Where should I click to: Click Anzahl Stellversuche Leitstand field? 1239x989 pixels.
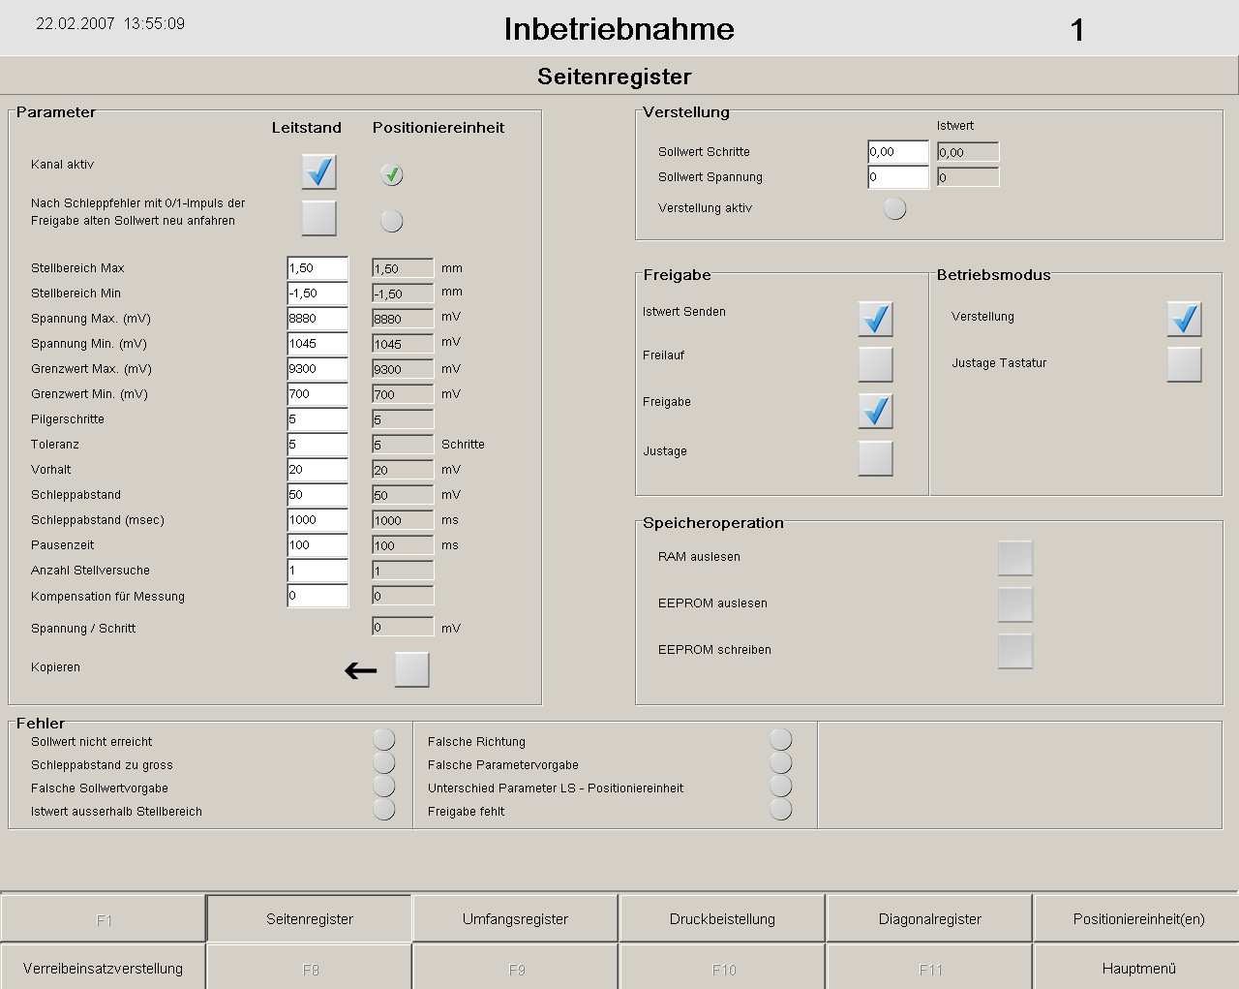coord(317,571)
